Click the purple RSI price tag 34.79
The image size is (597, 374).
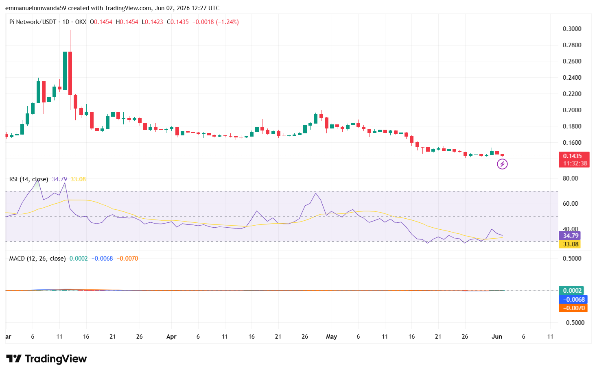[x=570, y=236]
